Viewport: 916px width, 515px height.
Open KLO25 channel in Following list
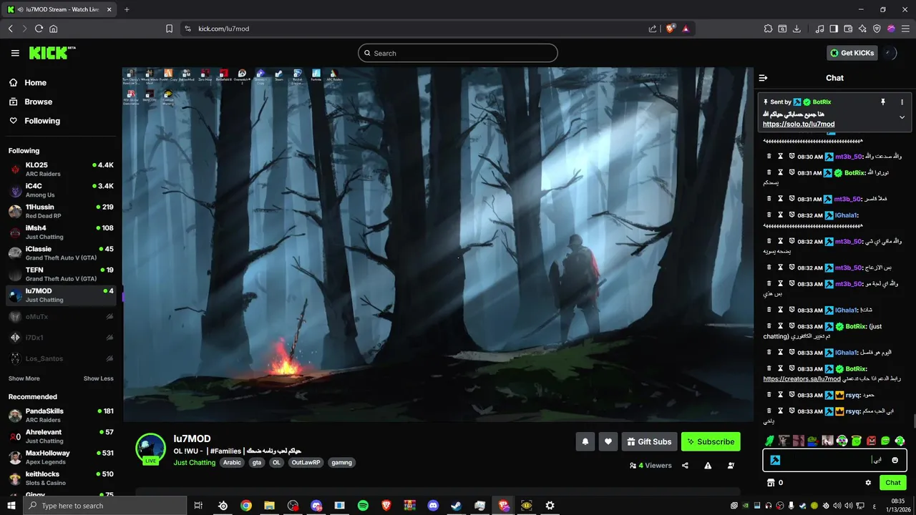click(61, 169)
